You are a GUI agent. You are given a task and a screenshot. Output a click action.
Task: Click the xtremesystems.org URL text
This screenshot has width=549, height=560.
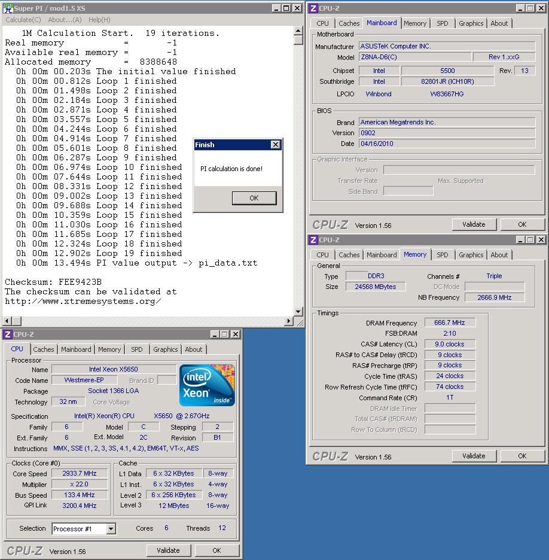tap(83, 301)
